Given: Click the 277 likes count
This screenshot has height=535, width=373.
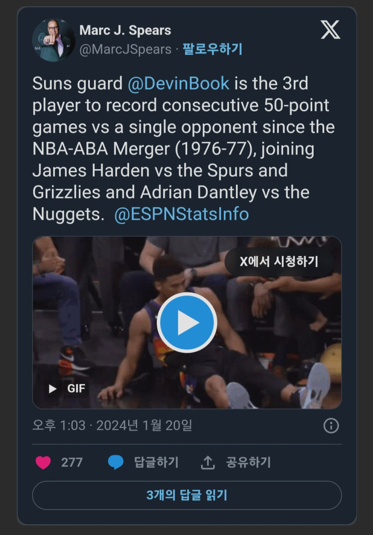Looking at the screenshot, I should point(72,462).
